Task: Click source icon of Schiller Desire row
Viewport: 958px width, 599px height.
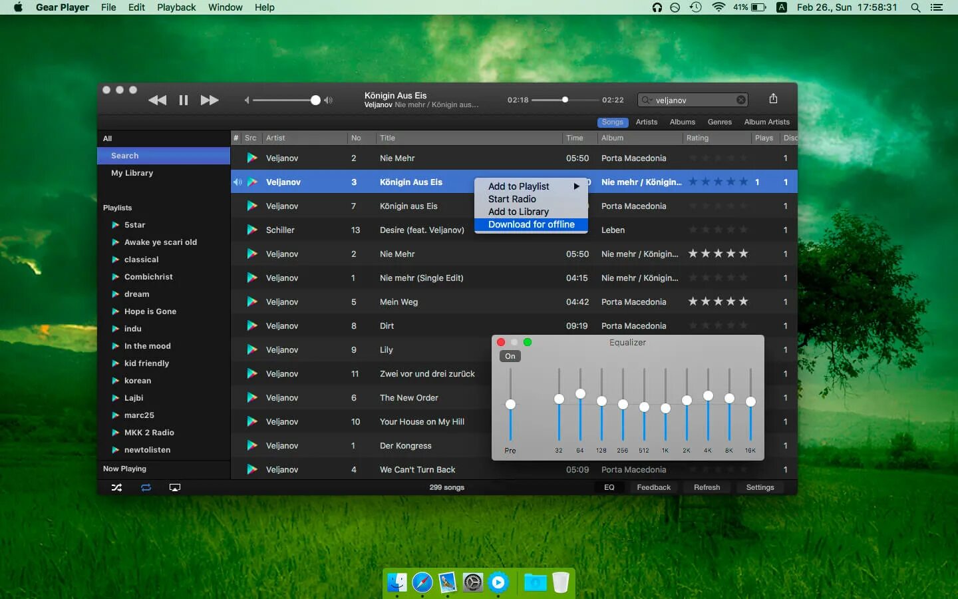Action: pos(252,230)
